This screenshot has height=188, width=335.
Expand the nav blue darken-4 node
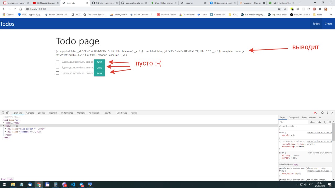coord(5,129)
